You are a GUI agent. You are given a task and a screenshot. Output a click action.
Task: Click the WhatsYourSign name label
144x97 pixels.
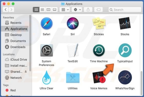[x=125, y=88]
